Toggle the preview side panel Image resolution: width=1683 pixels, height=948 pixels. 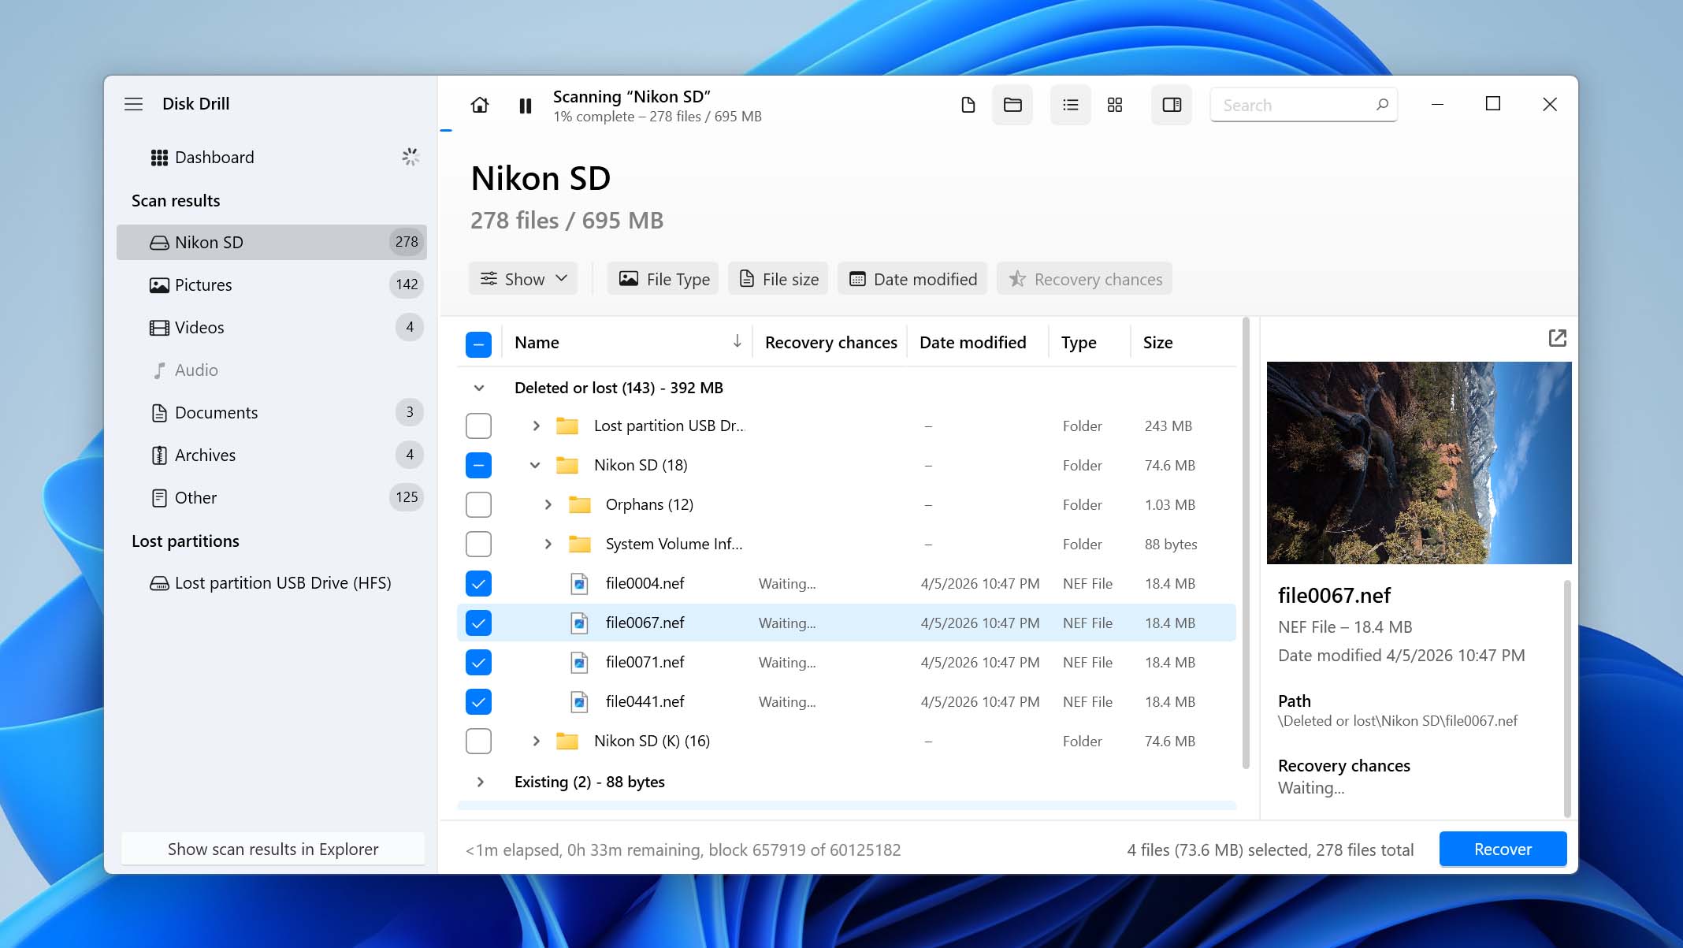click(1172, 105)
